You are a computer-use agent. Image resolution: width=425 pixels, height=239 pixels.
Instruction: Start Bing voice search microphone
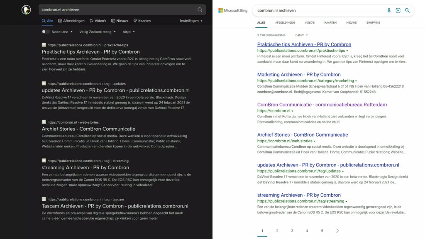pos(389,10)
